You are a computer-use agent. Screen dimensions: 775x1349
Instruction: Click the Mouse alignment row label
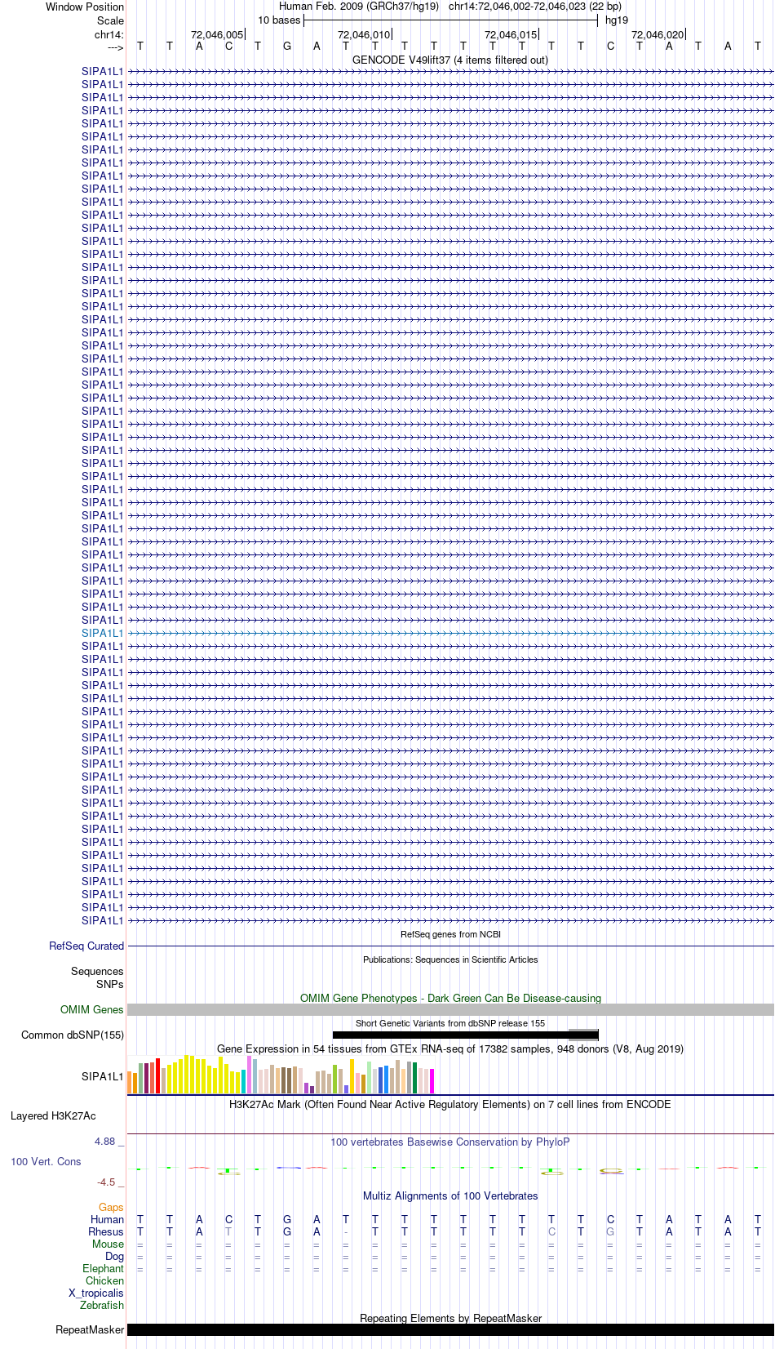108,1244
